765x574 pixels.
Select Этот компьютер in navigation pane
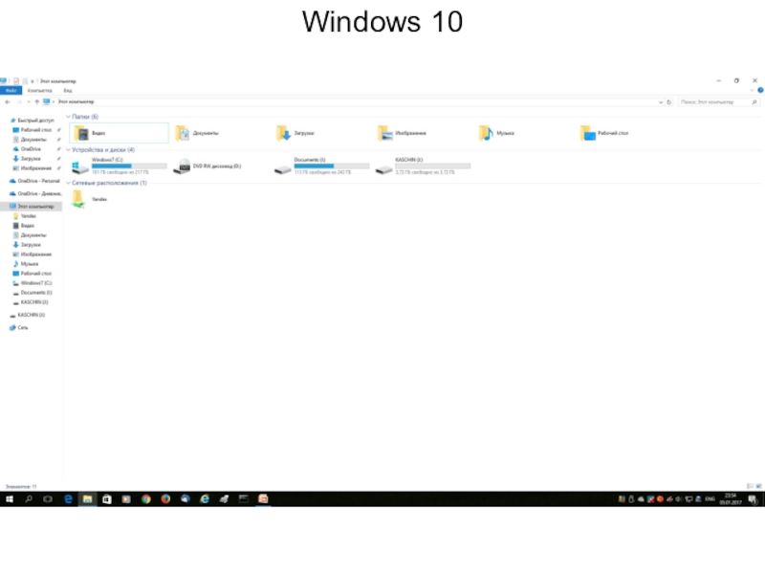tap(32, 207)
